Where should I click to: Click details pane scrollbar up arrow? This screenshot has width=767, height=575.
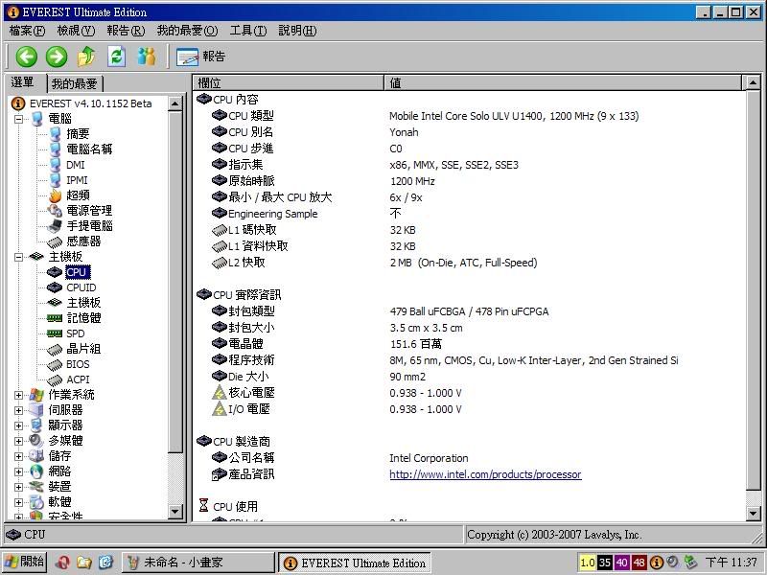[x=754, y=82]
